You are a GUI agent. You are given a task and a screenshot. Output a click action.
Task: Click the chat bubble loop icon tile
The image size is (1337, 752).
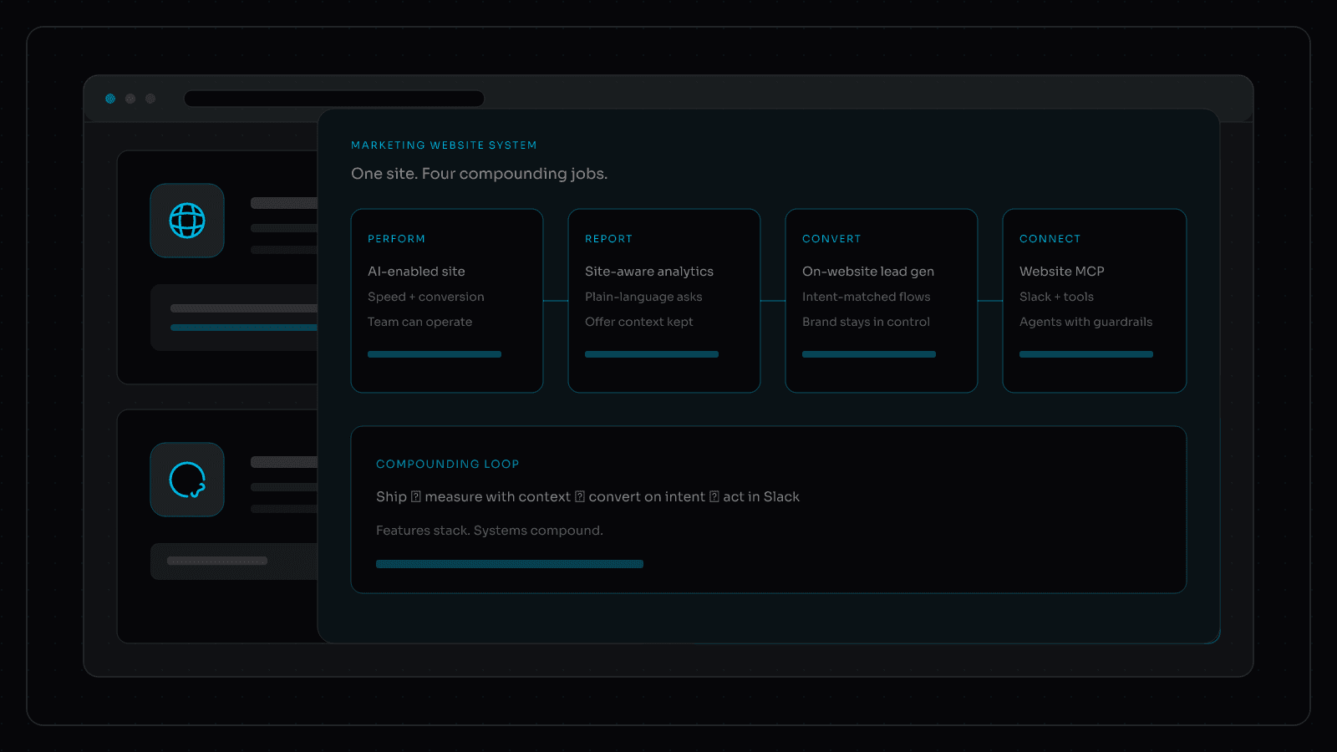click(187, 480)
